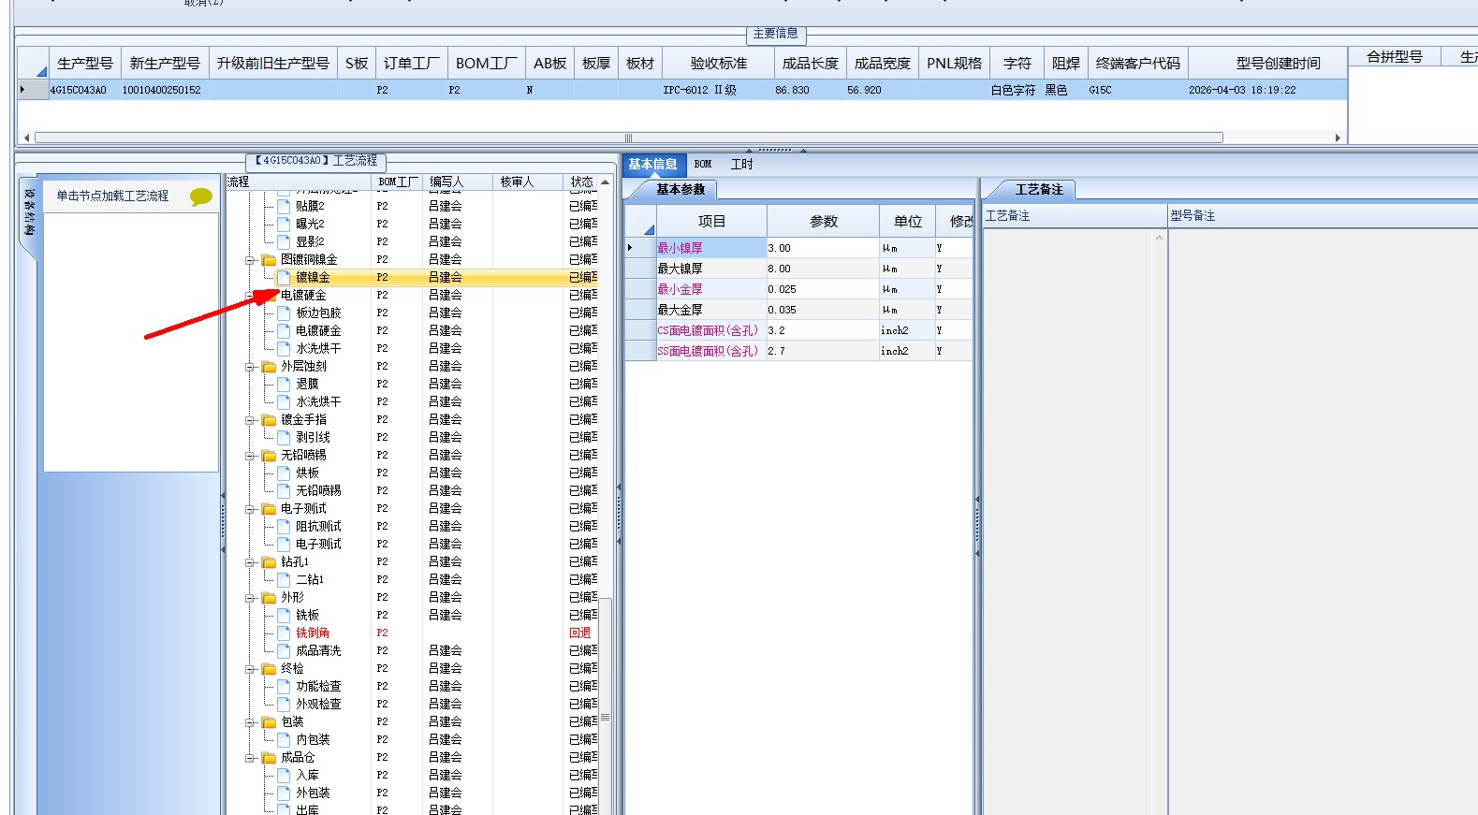Collapse the 无铅喷锡 folder node

tap(251, 456)
